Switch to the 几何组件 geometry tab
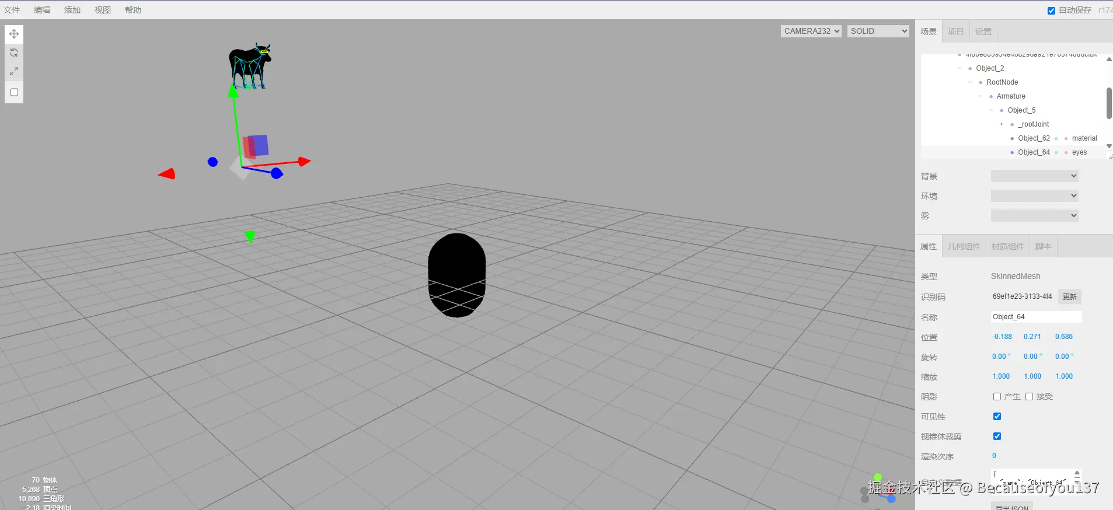This screenshot has width=1113, height=510. point(964,246)
